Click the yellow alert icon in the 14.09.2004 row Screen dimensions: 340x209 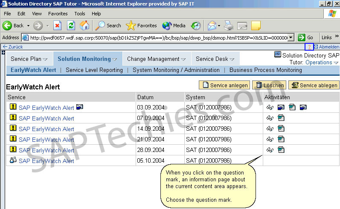pos(13,128)
